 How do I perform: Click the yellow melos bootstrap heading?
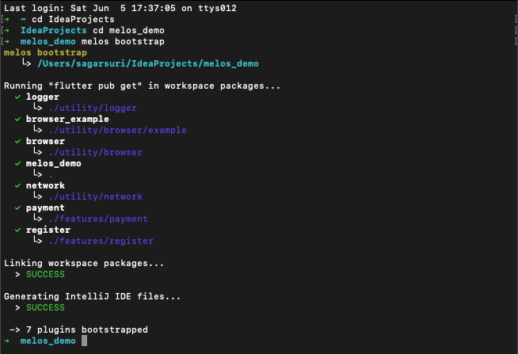click(45, 52)
